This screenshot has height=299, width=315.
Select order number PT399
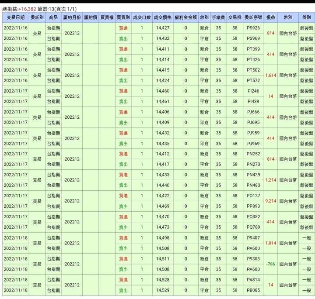pos(253,49)
